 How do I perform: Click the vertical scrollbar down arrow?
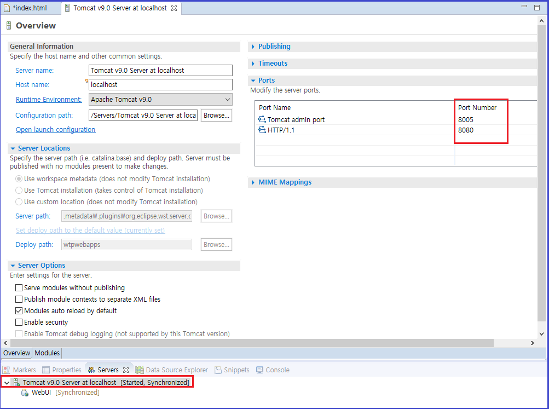[541, 334]
